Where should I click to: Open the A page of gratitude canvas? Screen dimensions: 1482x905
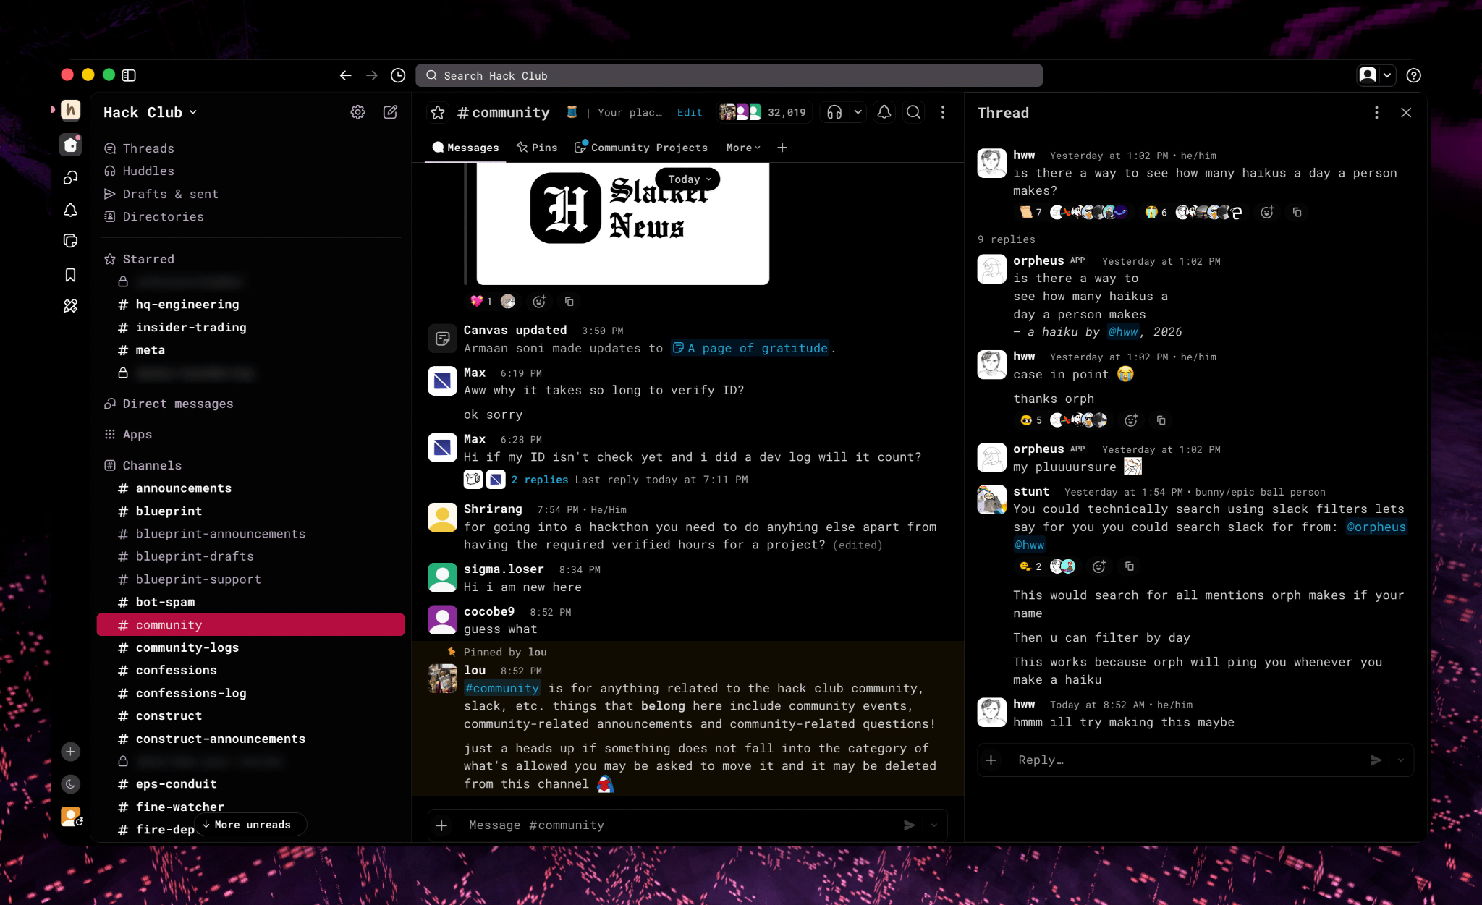coord(750,348)
